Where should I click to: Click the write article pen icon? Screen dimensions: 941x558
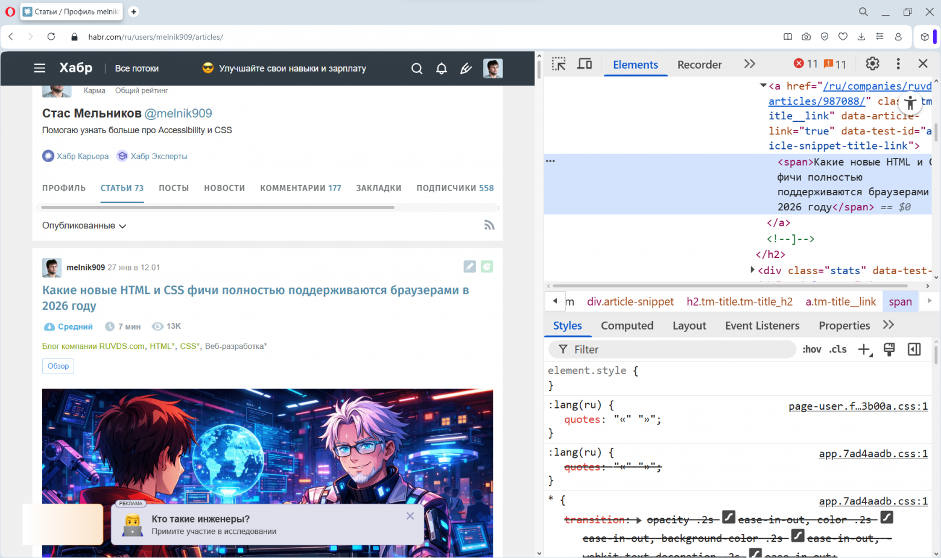466,69
